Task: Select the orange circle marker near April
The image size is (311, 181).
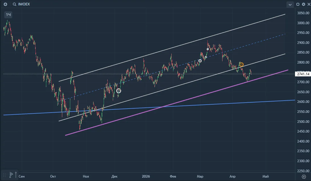Action: 241,64
